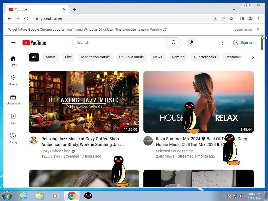The height and width of the screenshot is (201, 268).
Task: Select the Quarterbacks filter chip
Action: pos(205,57)
